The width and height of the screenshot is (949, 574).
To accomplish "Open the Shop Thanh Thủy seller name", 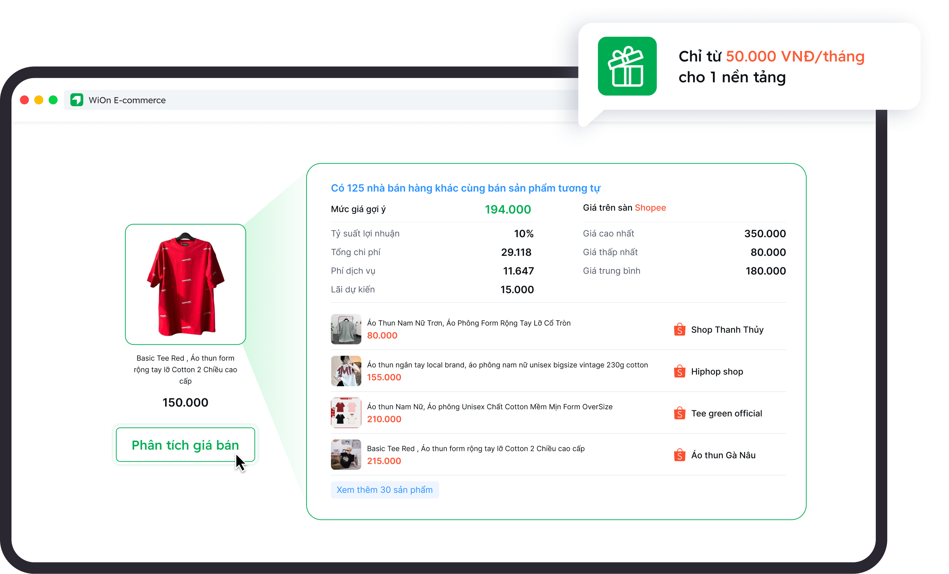I will [x=727, y=330].
